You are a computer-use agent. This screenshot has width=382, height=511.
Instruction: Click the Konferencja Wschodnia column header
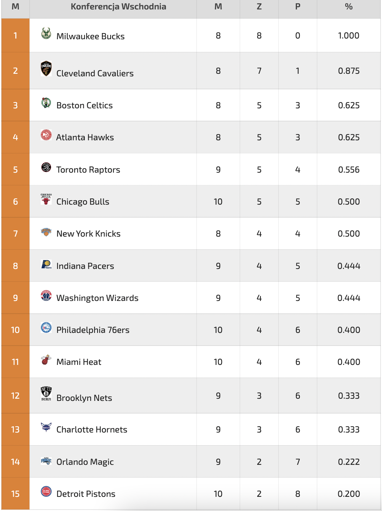click(118, 7)
